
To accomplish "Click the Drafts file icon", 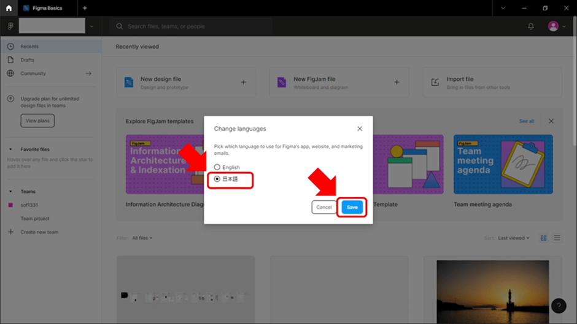I will (x=10, y=60).
